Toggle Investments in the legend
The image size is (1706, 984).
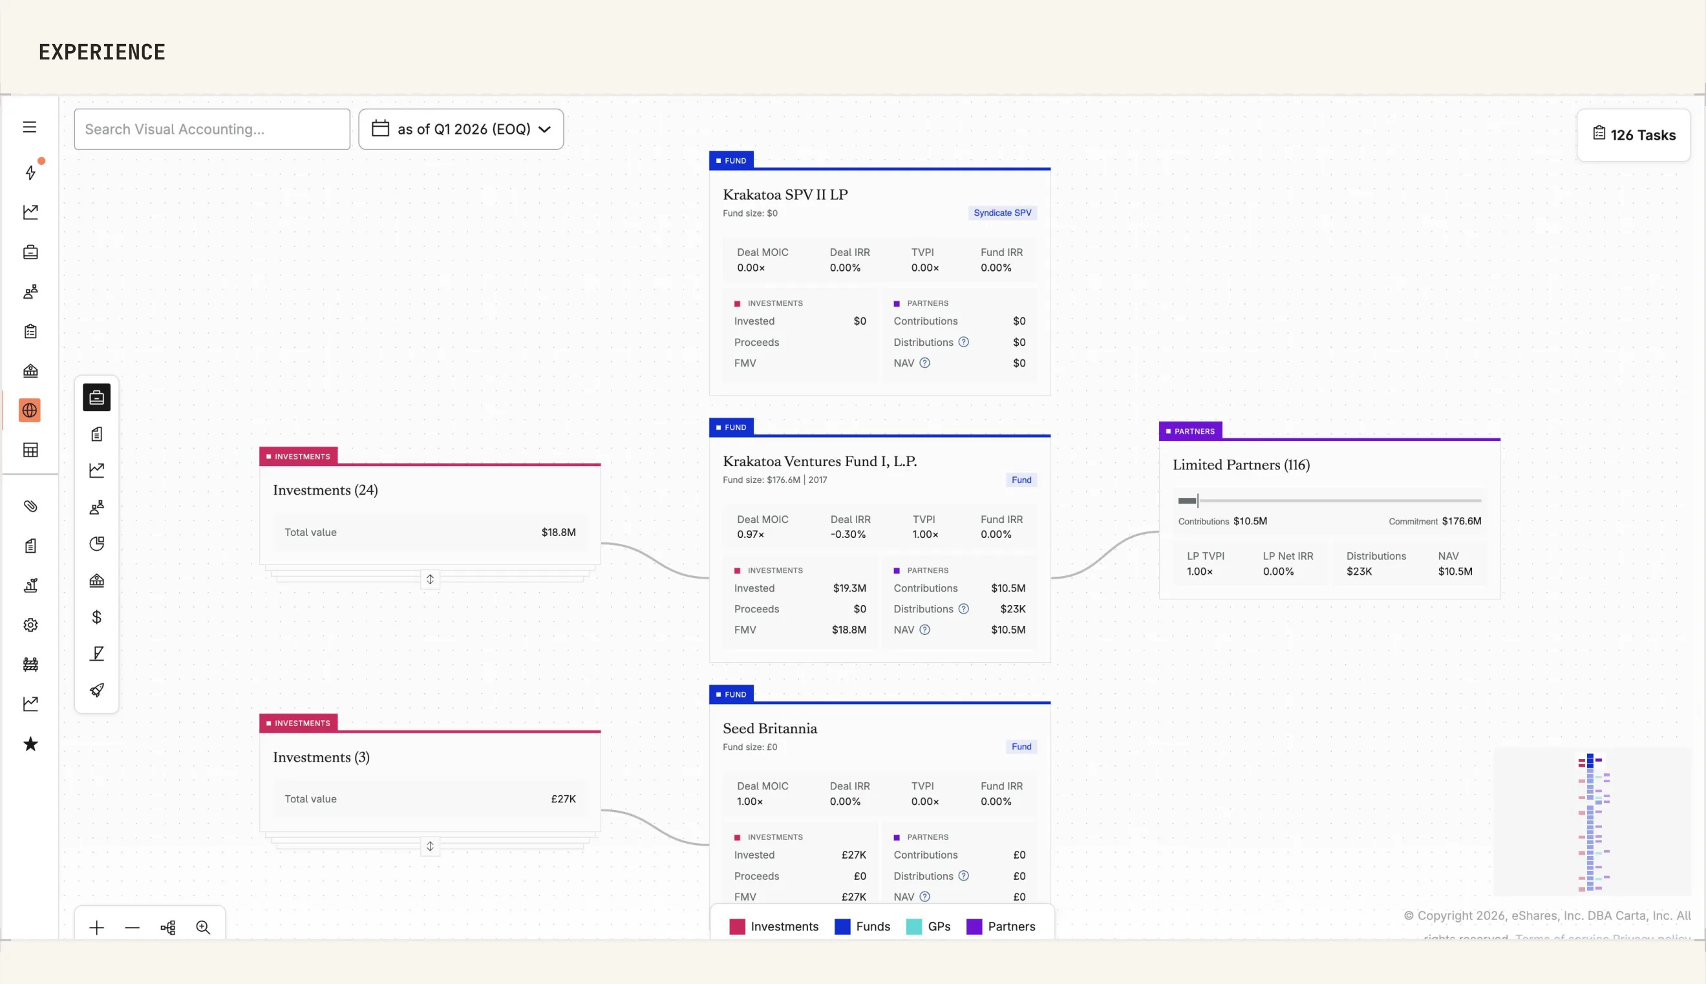[774, 926]
